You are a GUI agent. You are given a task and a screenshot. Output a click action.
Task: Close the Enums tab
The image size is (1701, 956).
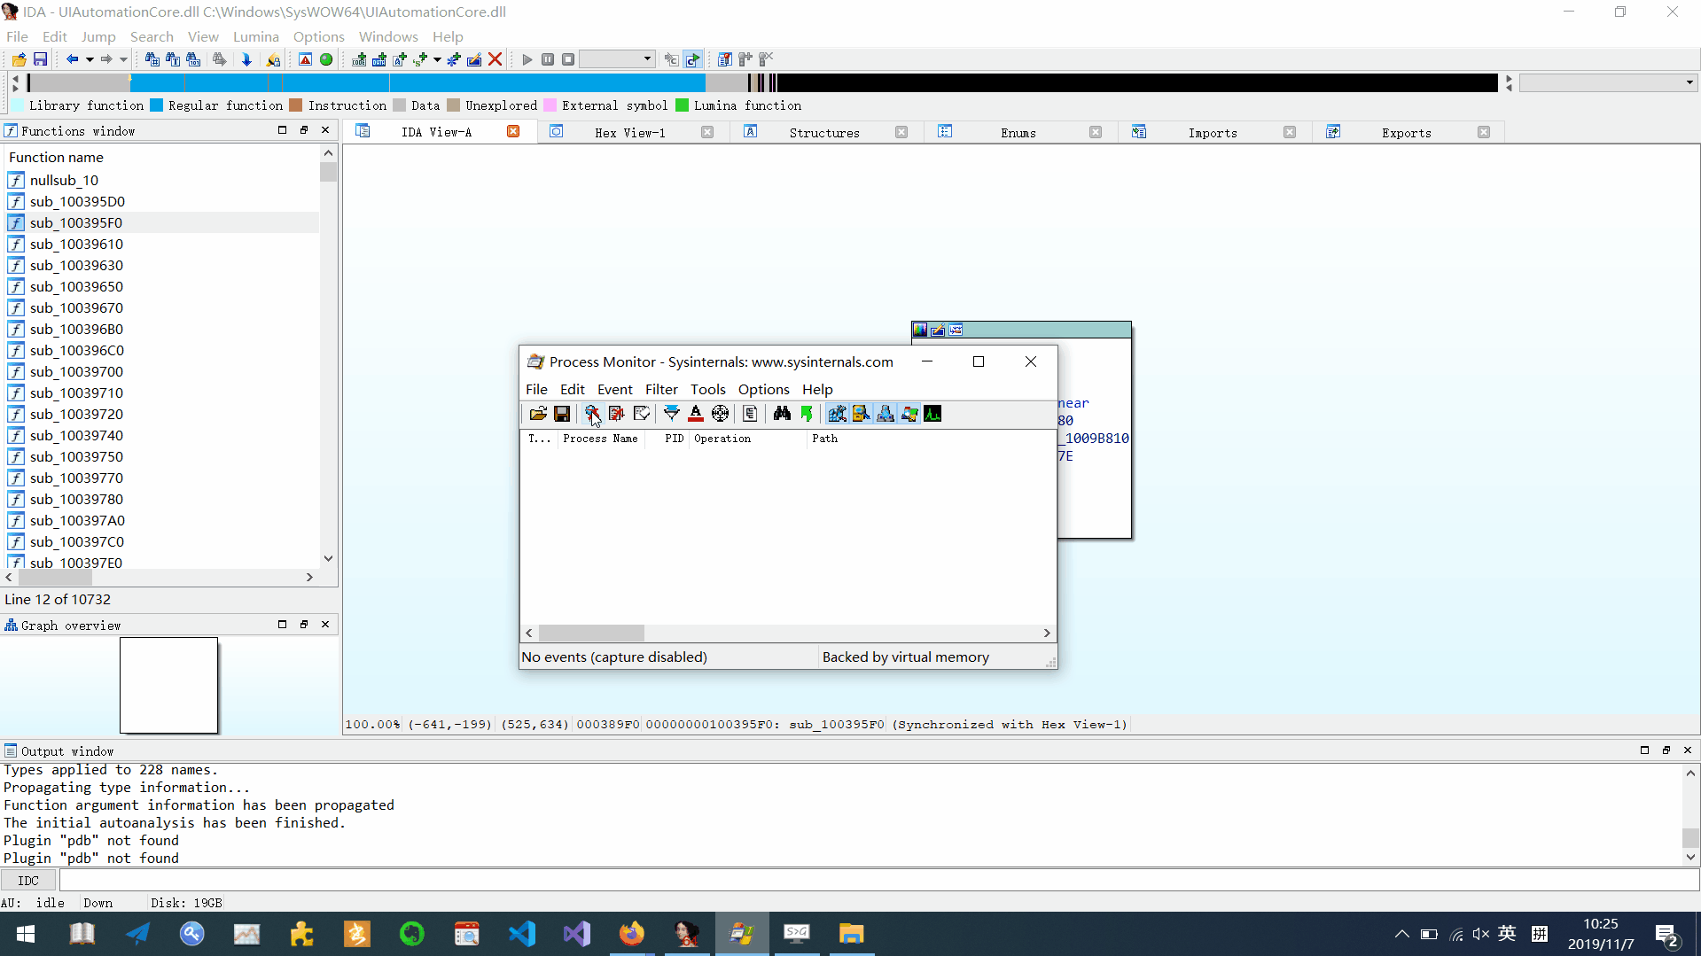pyautogui.click(x=1096, y=132)
